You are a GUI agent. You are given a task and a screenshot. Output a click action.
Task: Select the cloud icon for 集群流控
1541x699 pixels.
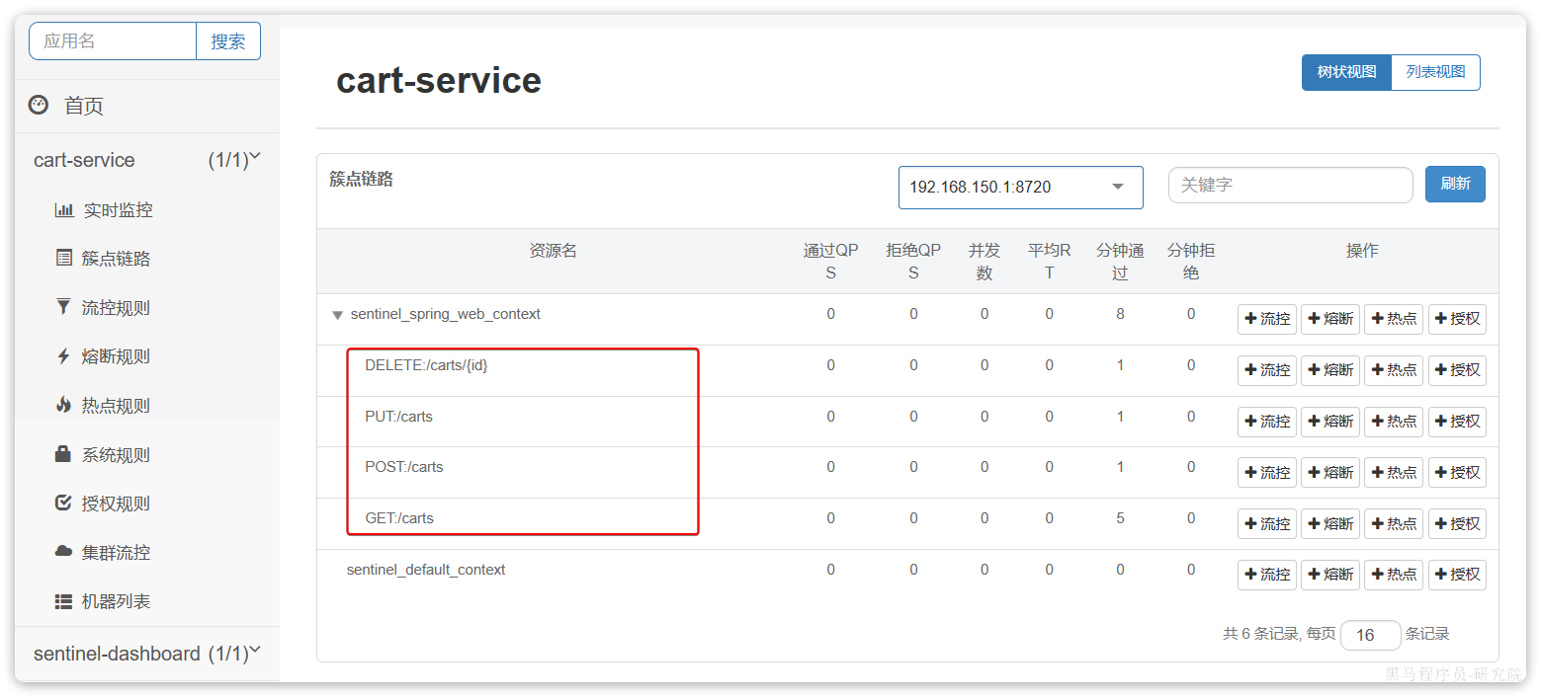pos(64,552)
